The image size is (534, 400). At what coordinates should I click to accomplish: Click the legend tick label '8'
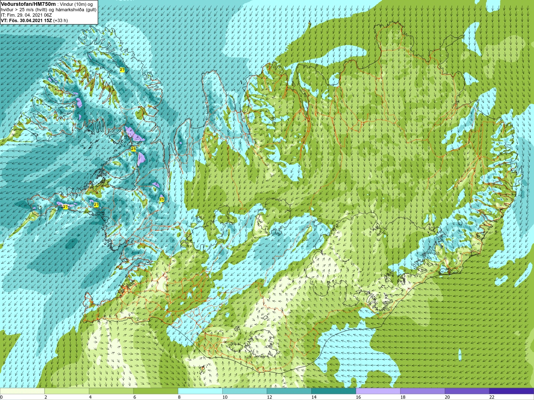pyautogui.click(x=179, y=397)
